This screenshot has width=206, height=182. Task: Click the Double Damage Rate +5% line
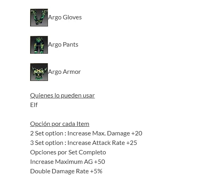pos(66,171)
